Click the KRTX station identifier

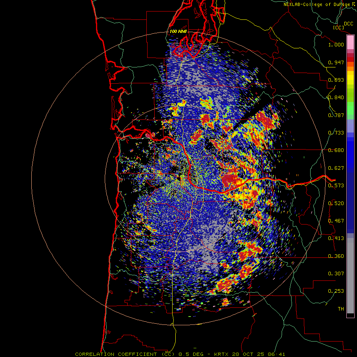221,354
